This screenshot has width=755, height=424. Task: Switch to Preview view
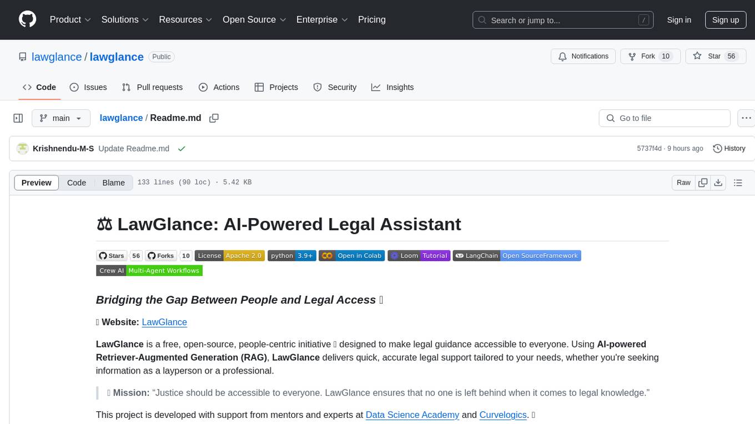(x=37, y=183)
